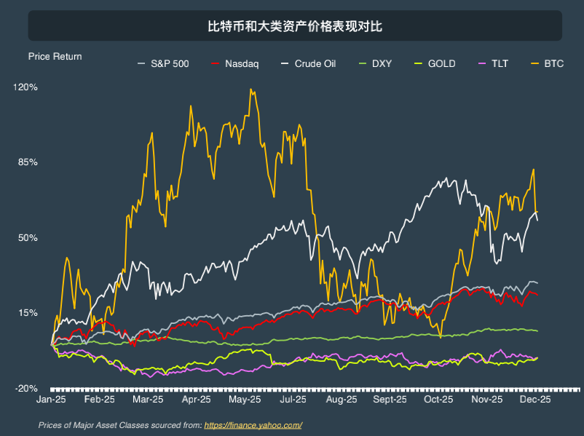Select the Jan-25 x-axis label
The height and width of the screenshot is (436, 584).
51,400
